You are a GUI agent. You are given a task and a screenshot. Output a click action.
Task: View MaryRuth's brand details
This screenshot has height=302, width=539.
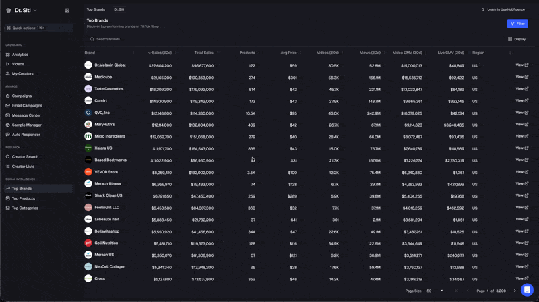pyautogui.click(x=521, y=125)
